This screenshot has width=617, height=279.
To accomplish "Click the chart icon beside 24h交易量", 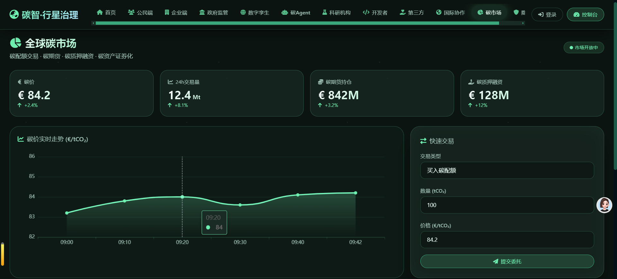I will tap(170, 82).
